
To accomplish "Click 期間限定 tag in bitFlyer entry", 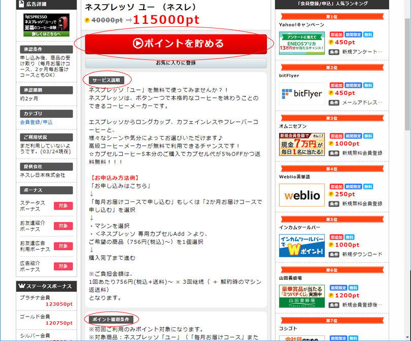I will click(x=353, y=85).
